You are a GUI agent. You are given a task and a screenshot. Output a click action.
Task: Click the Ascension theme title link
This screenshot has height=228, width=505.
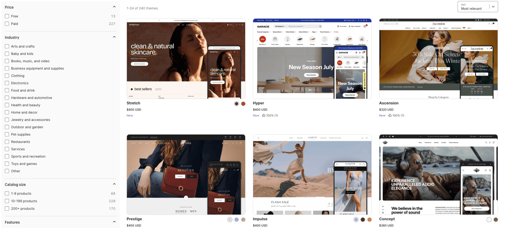click(389, 103)
